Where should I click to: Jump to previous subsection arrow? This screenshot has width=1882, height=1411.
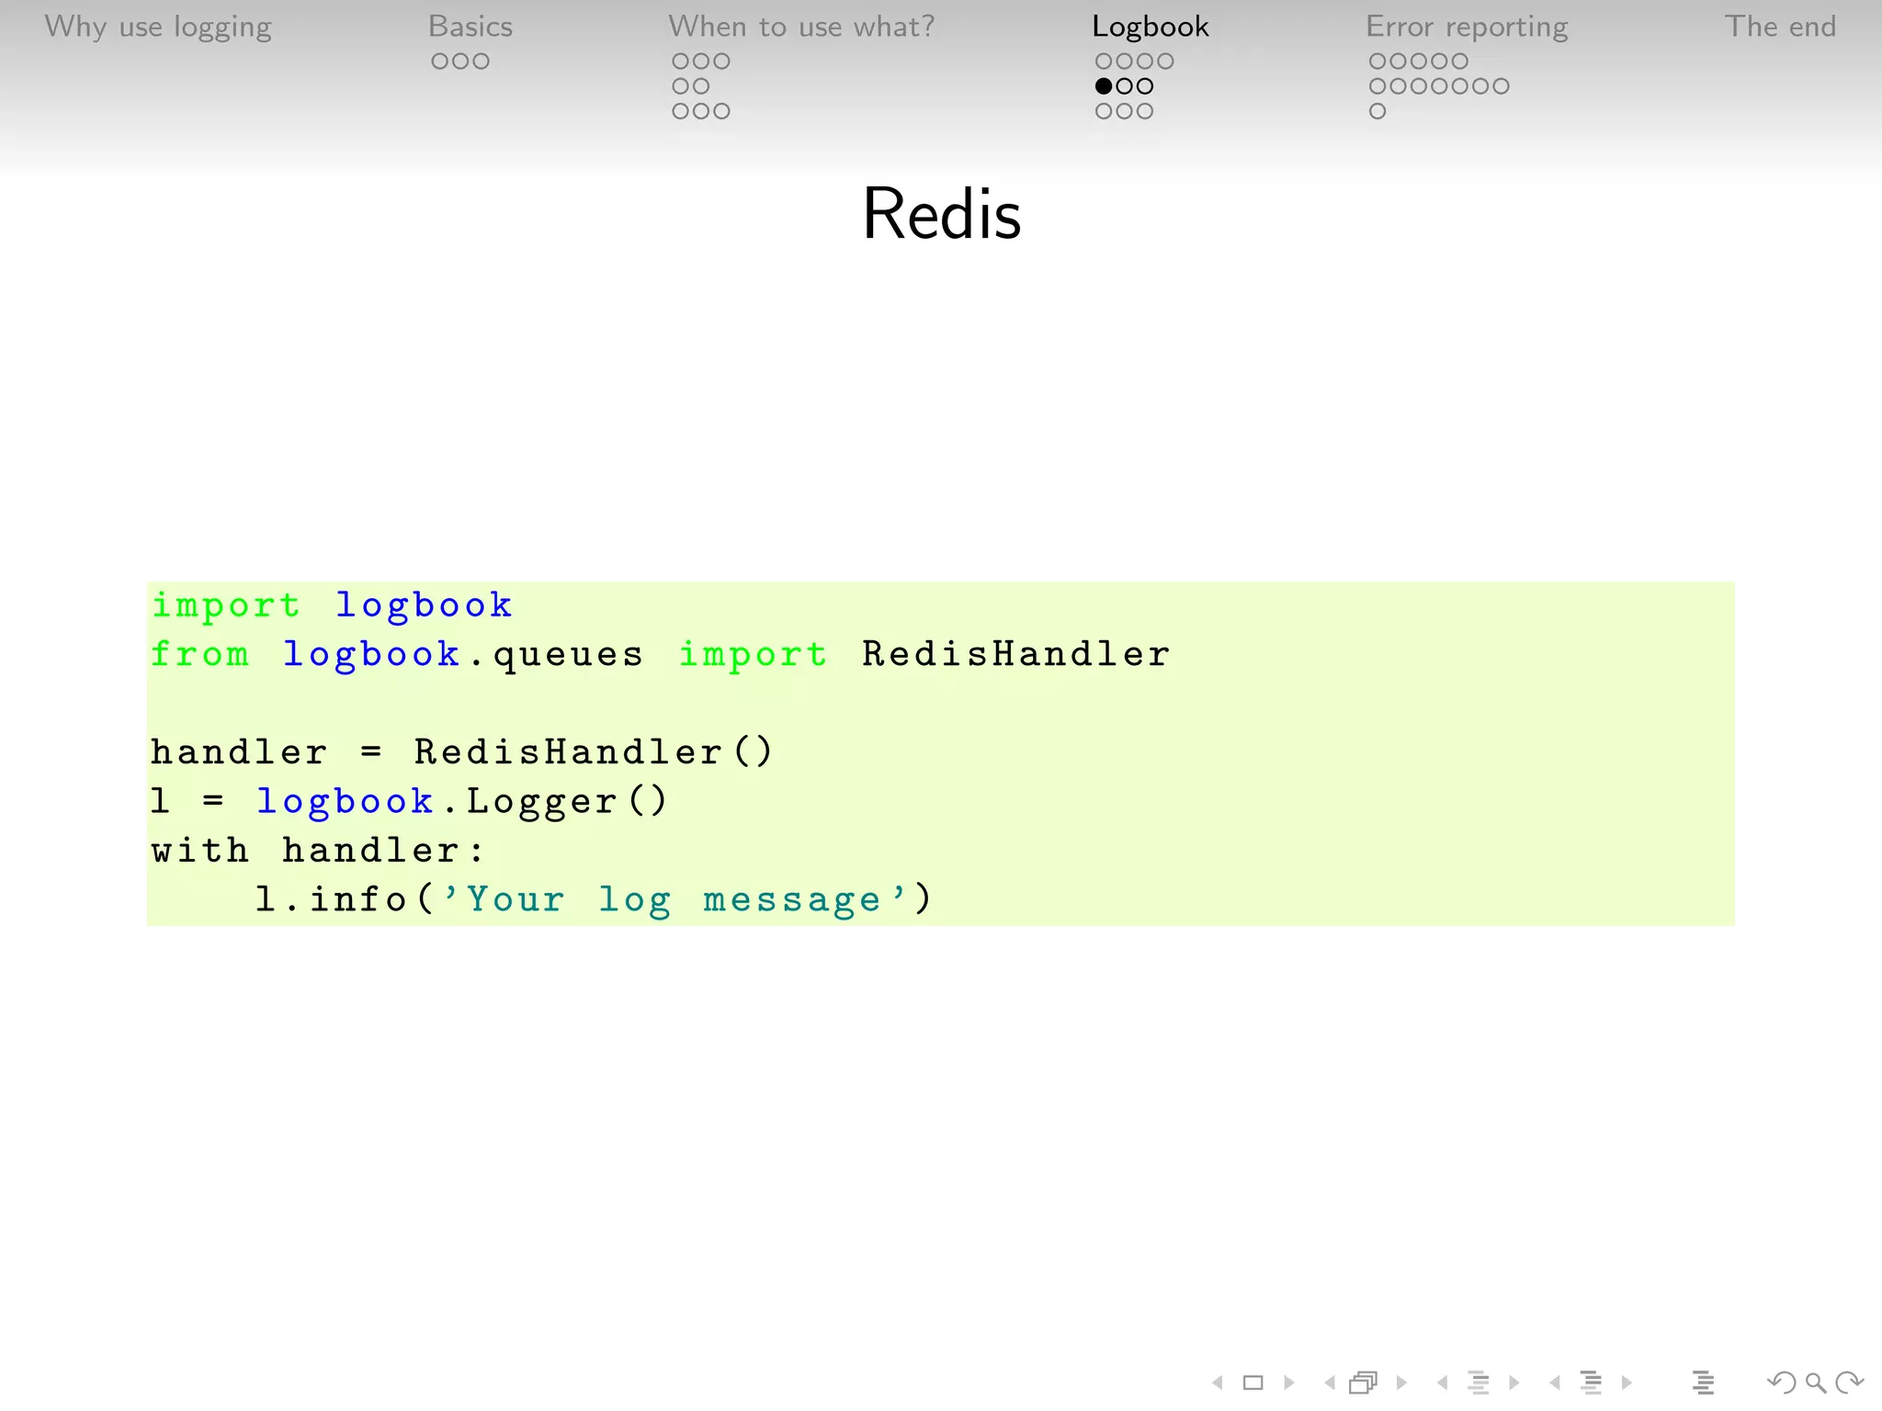[x=1443, y=1382]
